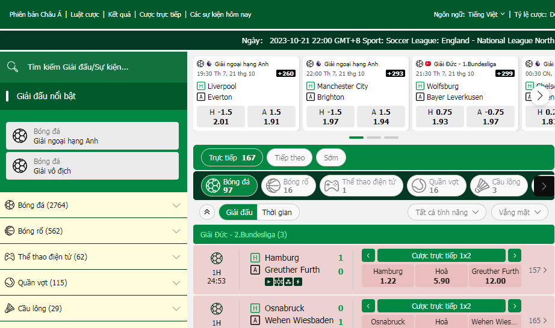The height and width of the screenshot is (328, 555).
Task: Click next market arrow for Osnabruck match
Action: (515, 306)
